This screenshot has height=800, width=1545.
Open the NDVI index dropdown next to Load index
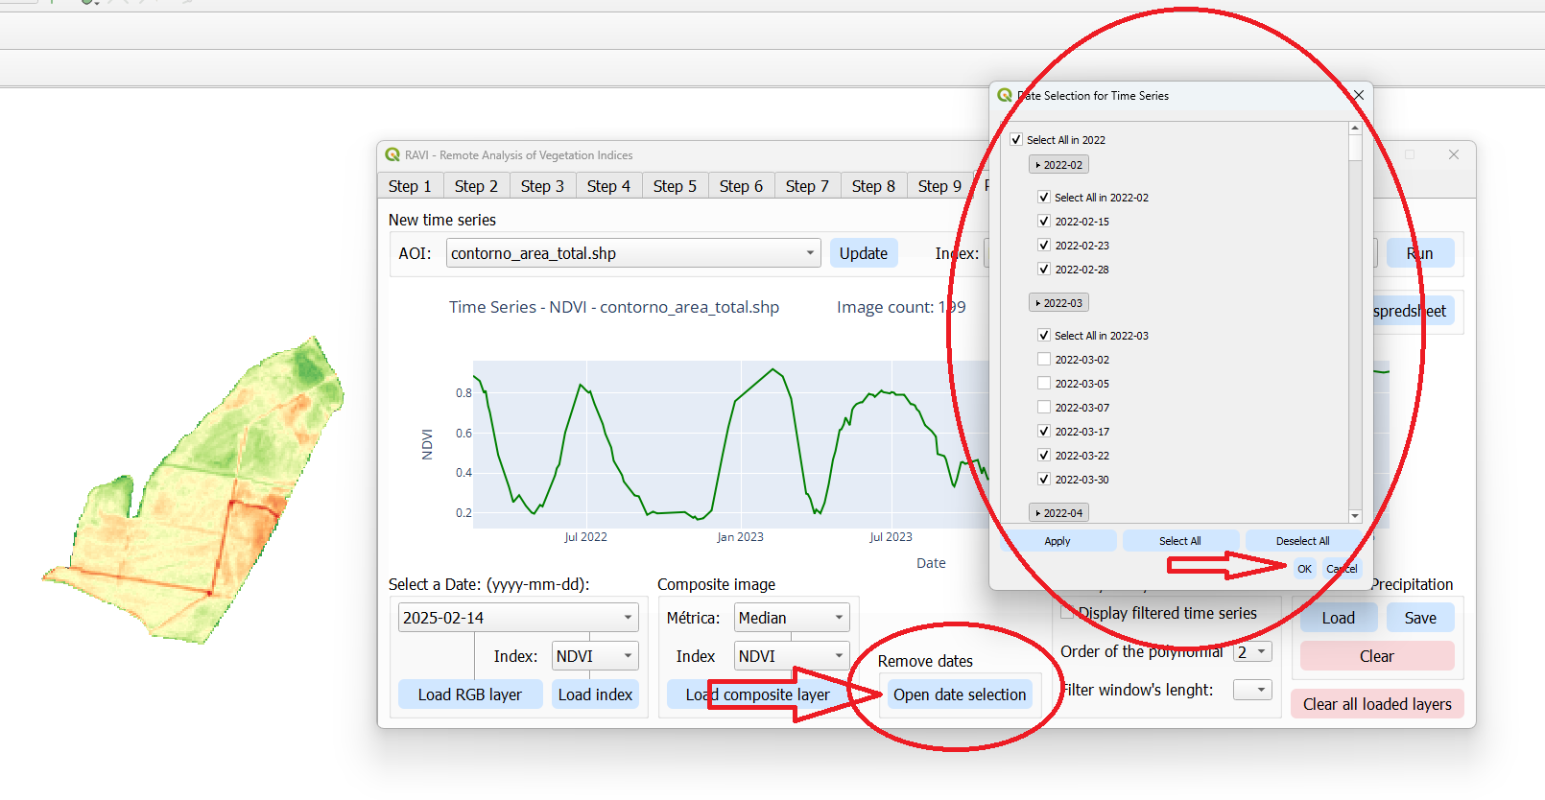pos(595,656)
